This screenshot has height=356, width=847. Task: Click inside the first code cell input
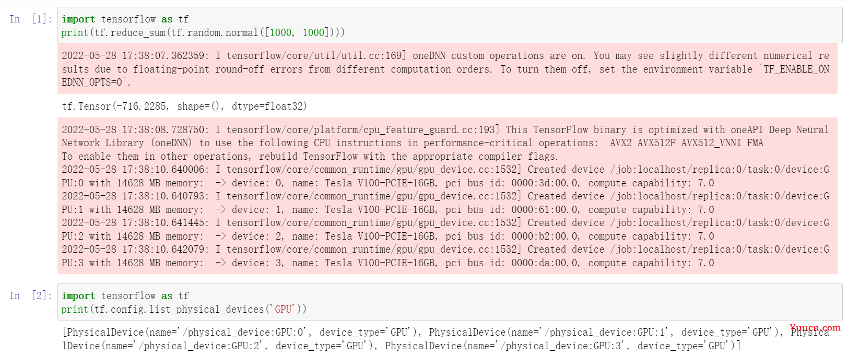[x=449, y=26]
